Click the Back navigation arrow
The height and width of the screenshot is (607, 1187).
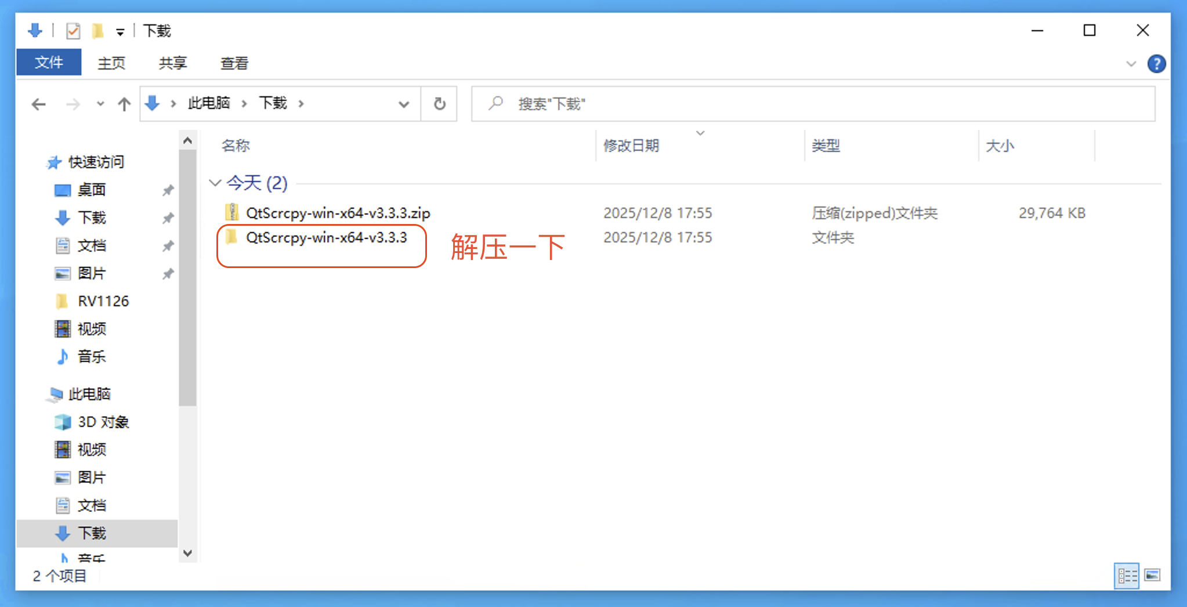pos(39,104)
